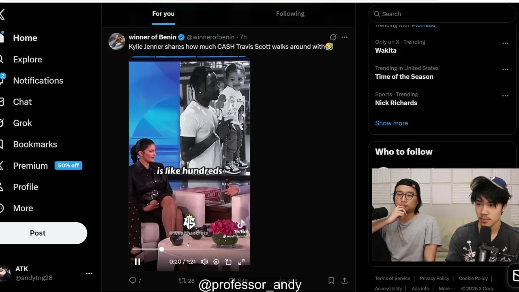Pause the video
The width and height of the screenshot is (519, 292).
click(x=137, y=262)
